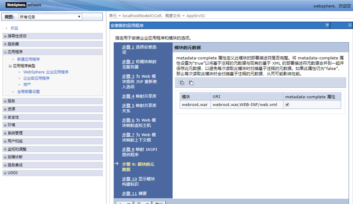Go to 步骤 7 映射上下文根
This screenshot has height=204, width=353.
point(128,135)
